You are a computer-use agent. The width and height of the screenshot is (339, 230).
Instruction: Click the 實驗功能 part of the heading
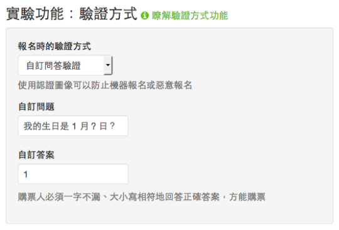click(x=35, y=14)
